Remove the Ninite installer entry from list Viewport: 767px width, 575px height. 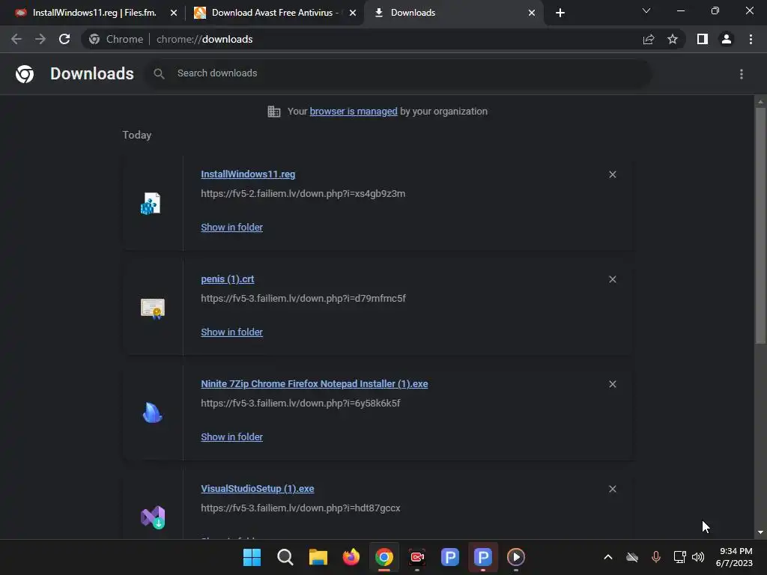[613, 384]
